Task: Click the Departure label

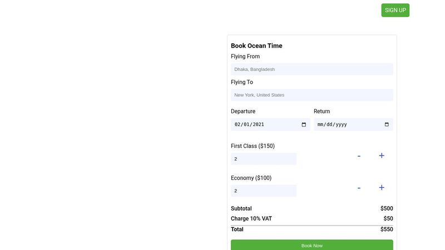Action: point(243,112)
